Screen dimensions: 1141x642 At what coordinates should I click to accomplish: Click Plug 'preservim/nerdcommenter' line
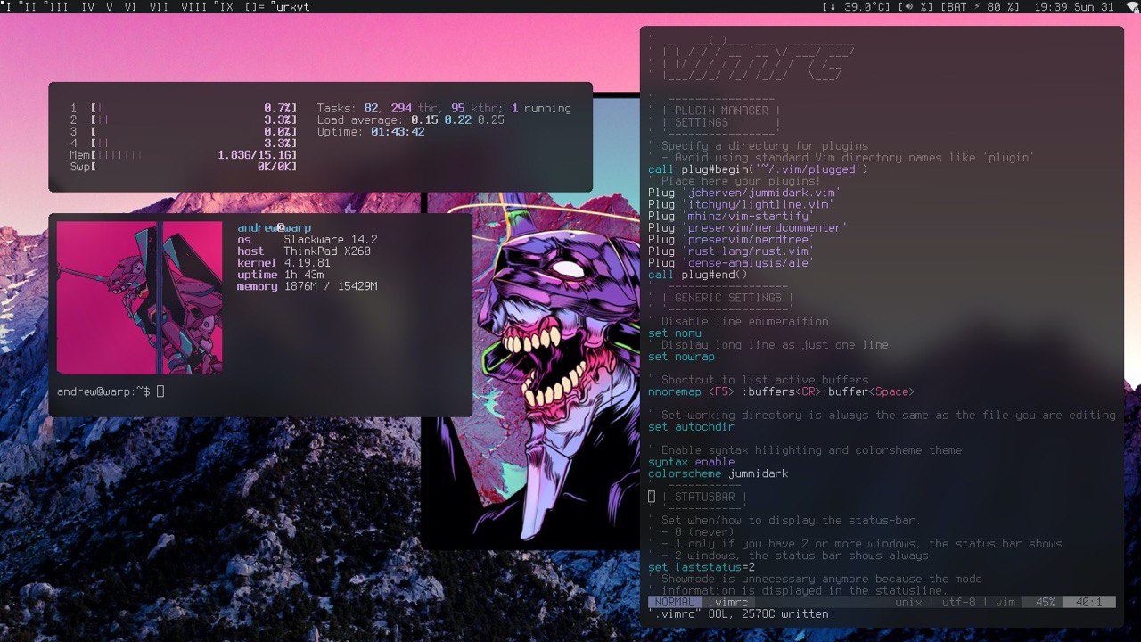748,227
